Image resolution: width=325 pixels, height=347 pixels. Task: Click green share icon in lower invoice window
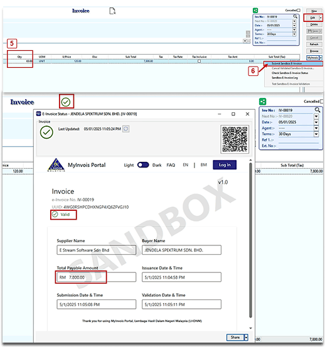(x=262, y=102)
